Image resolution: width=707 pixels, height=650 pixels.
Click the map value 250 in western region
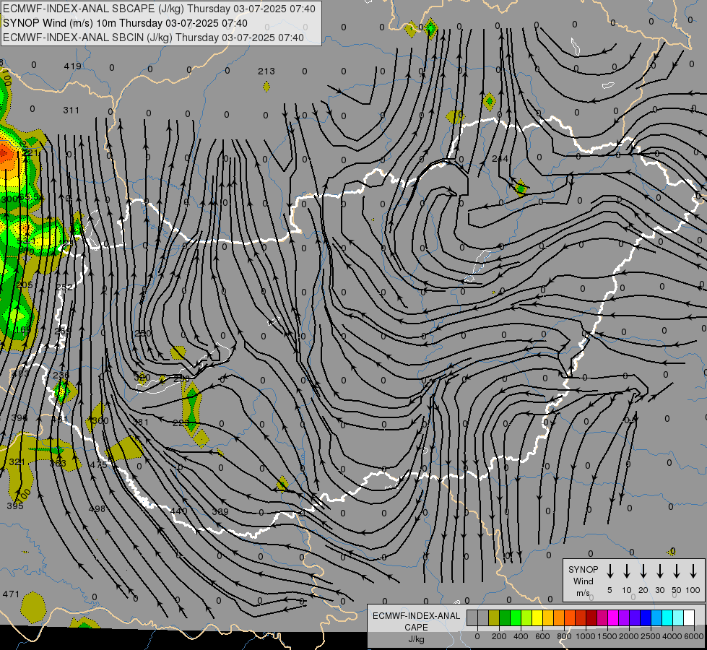[x=144, y=334]
